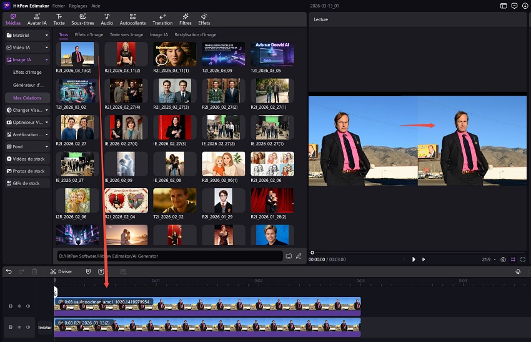
Task: Open Vidéos de stock library
Action: (27, 159)
